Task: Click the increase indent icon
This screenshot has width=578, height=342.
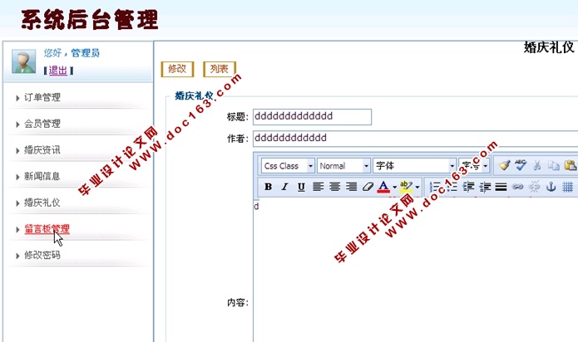Action: 468,187
